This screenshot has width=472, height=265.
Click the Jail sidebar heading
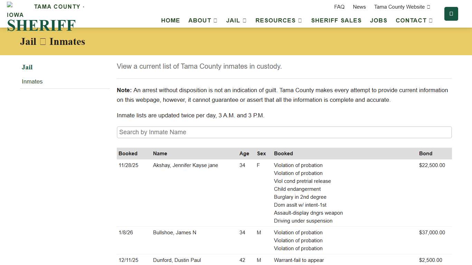click(27, 67)
